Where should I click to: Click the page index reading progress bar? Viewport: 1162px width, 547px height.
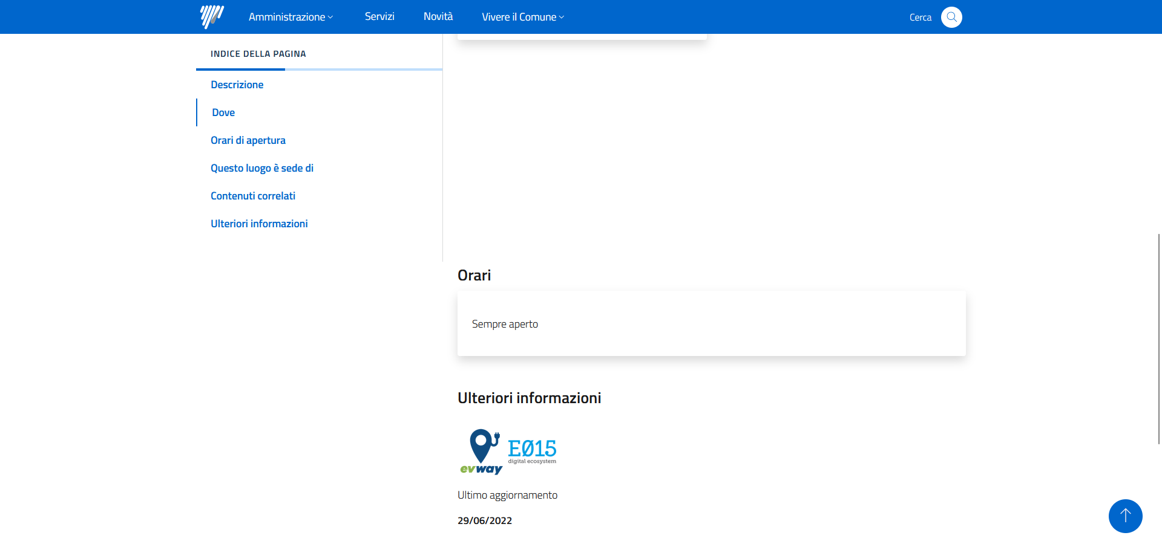319,70
